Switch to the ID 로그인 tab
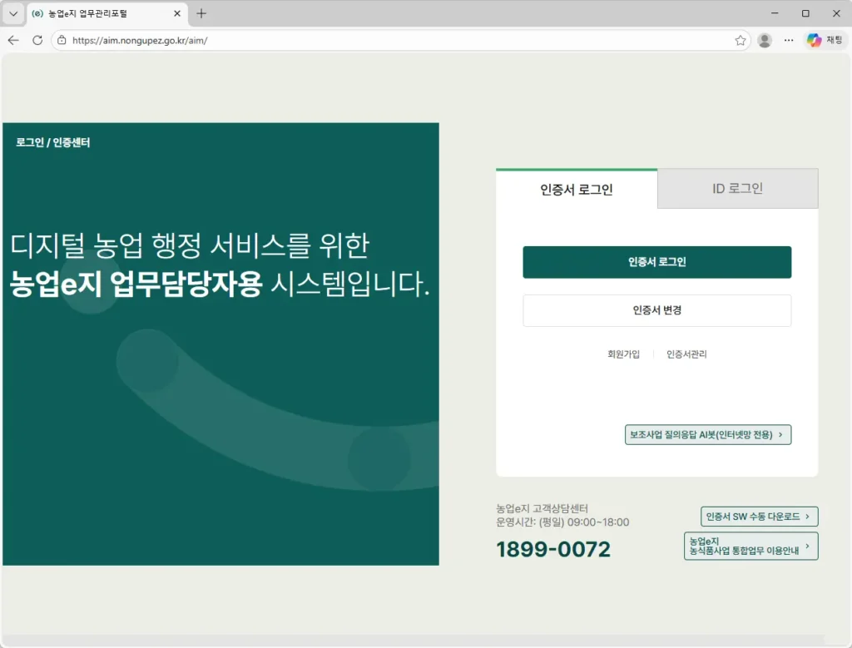Viewport: 852px width, 648px height. click(x=737, y=188)
